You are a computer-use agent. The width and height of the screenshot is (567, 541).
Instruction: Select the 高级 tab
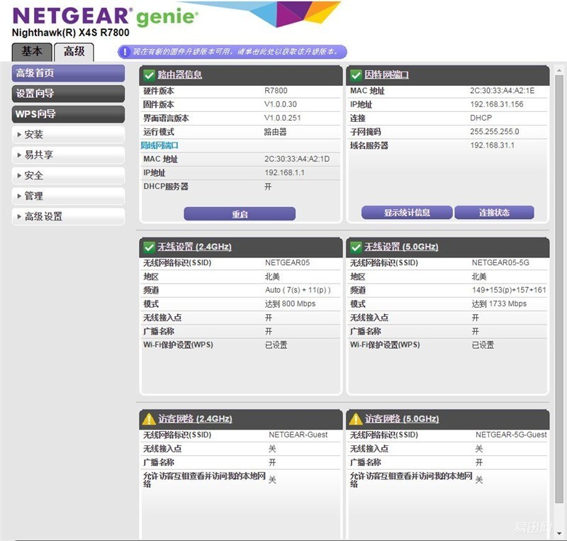pos(74,52)
